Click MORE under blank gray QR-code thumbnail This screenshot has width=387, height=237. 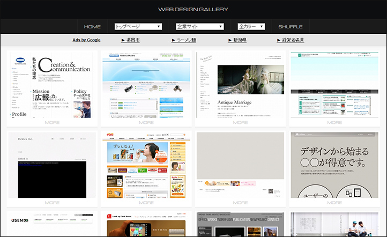coord(240,203)
